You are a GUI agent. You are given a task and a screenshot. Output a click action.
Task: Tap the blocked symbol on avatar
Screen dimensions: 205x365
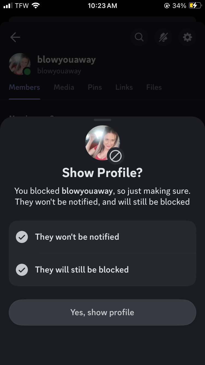click(115, 157)
